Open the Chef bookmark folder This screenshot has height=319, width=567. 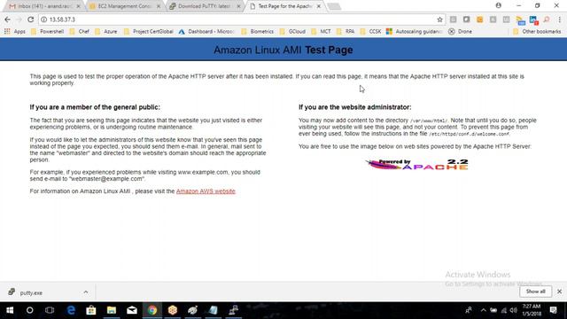(79, 32)
